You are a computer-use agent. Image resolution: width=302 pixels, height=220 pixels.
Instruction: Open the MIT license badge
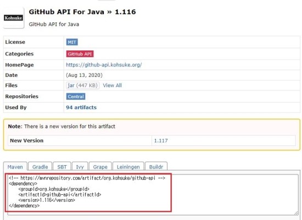click(72, 42)
